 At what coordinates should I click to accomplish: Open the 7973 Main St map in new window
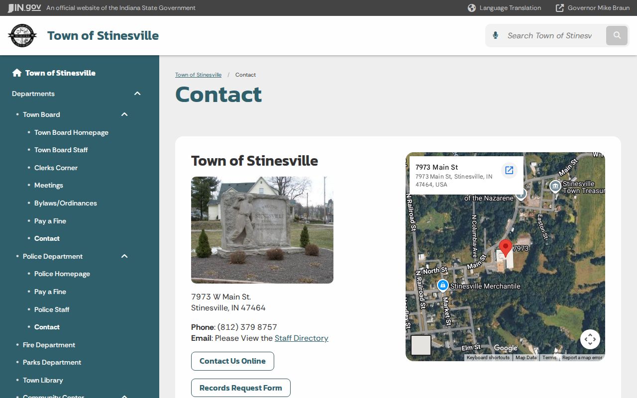(x=509, y=171)
